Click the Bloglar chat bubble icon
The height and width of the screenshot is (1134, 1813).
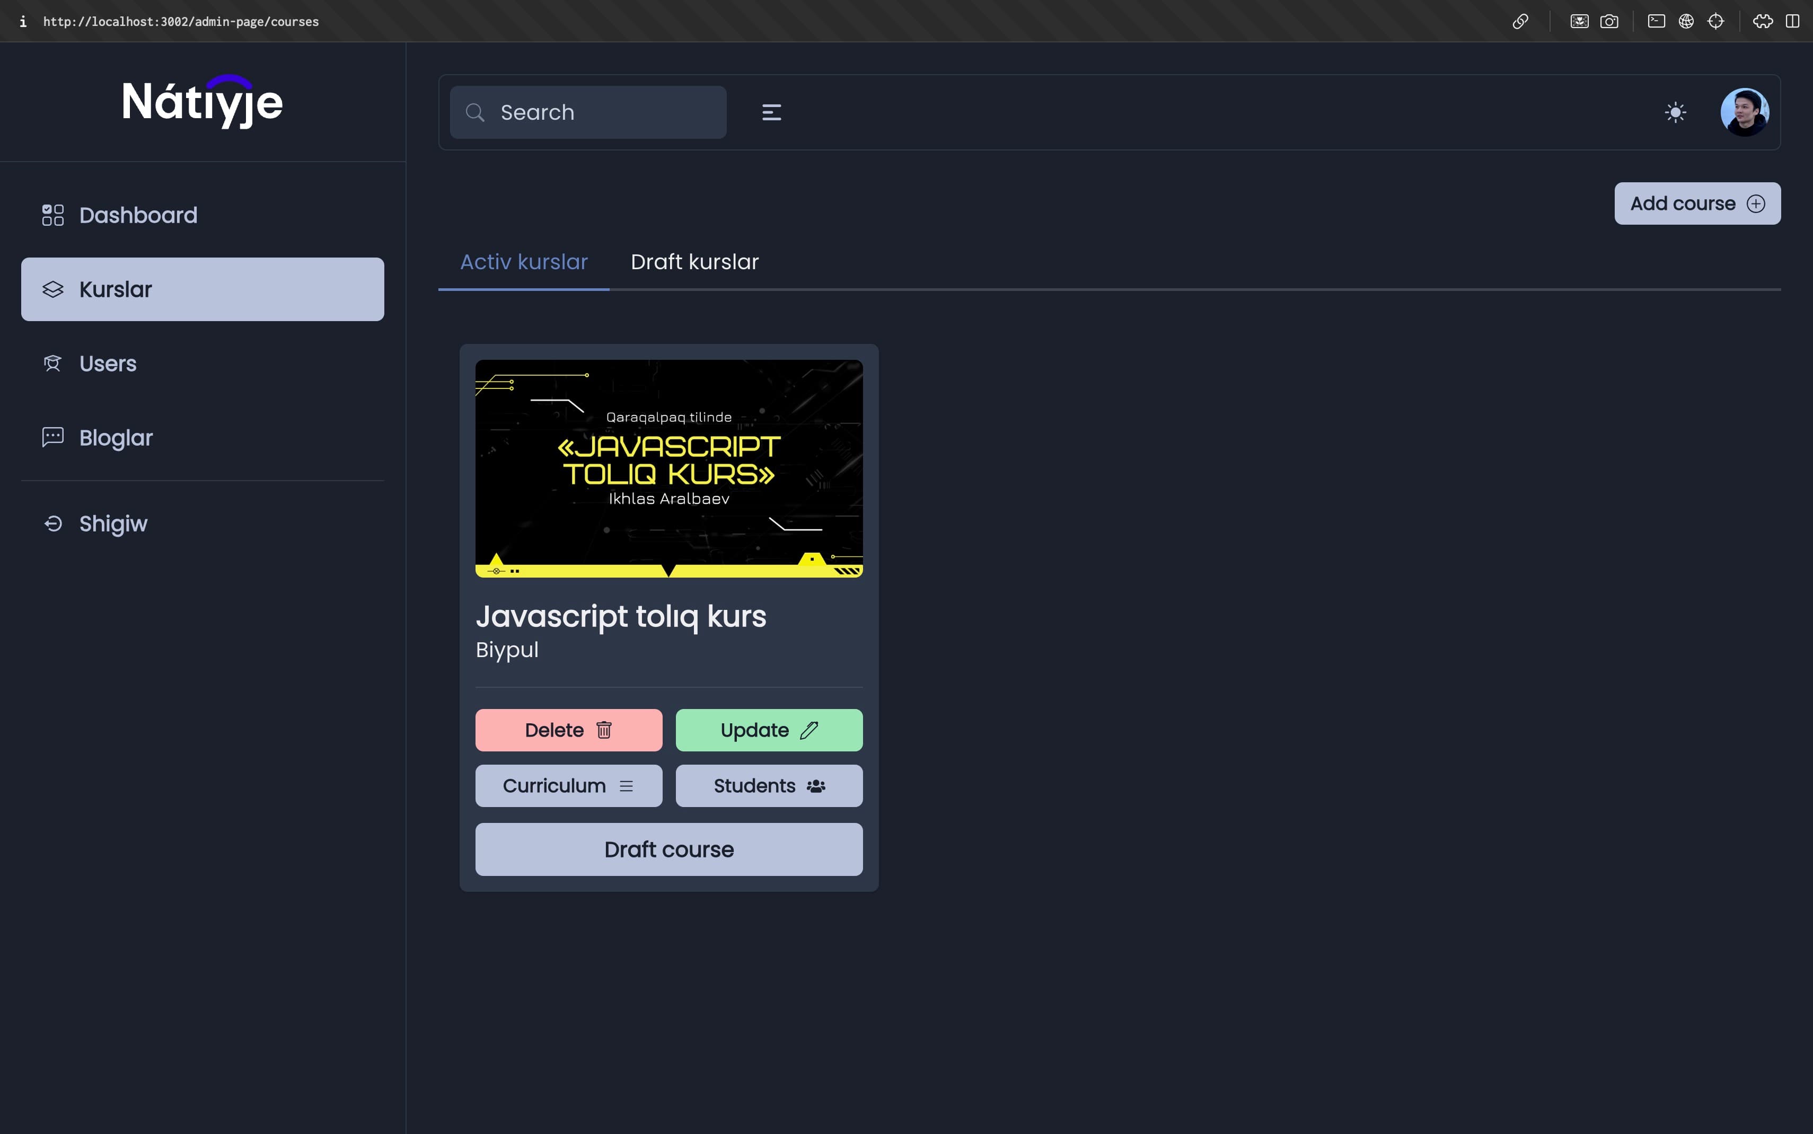click(x=52, y=437)
